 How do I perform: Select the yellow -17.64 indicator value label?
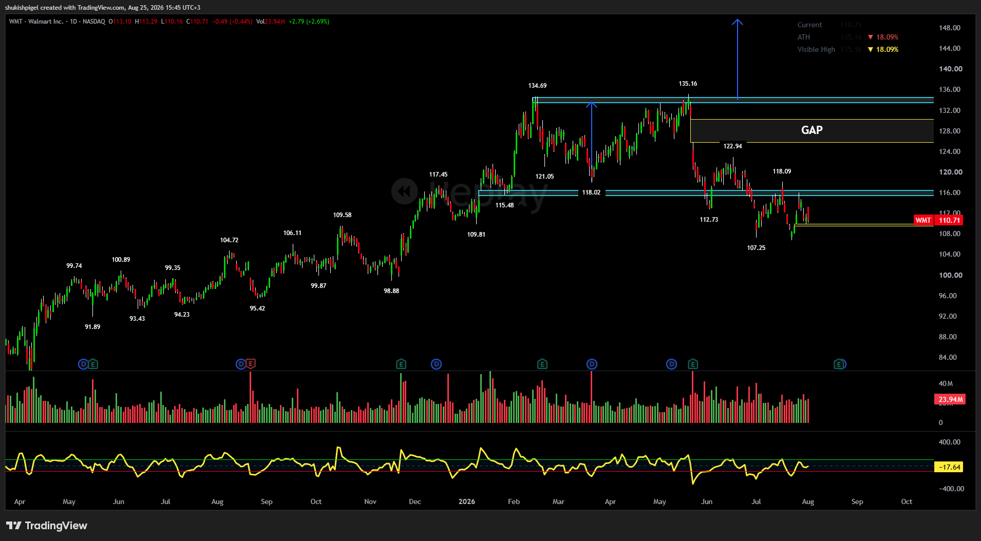click(949, 467)
